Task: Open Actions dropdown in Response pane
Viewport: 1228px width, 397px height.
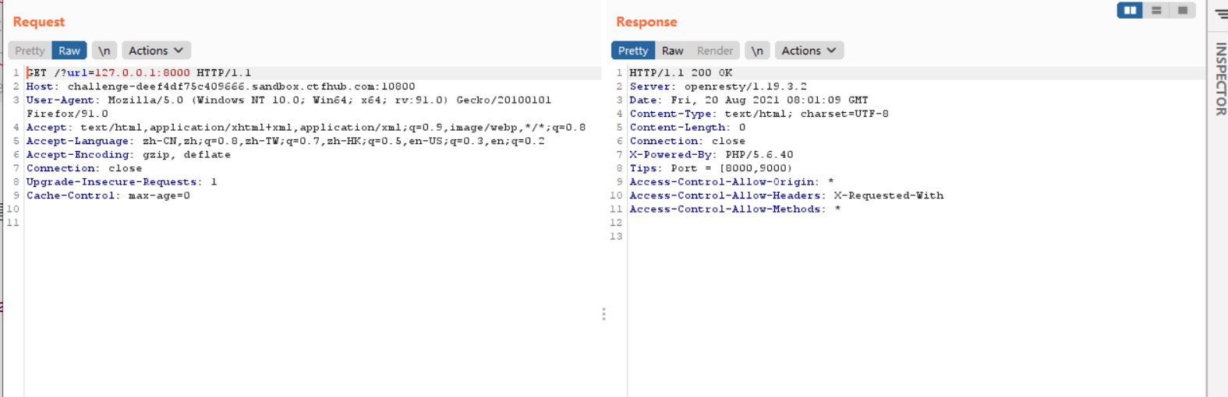Action: [x=809, y=51]
